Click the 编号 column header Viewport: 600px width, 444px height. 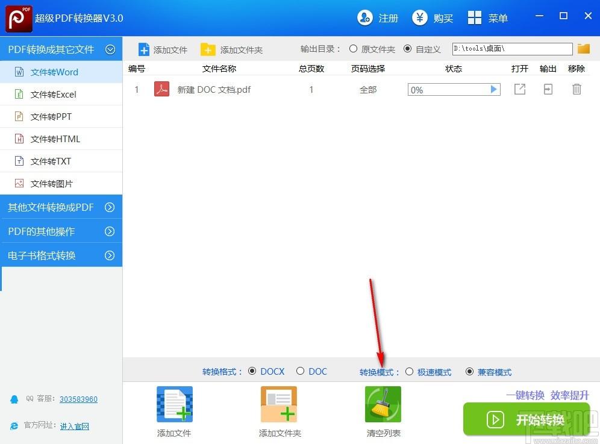137,69
